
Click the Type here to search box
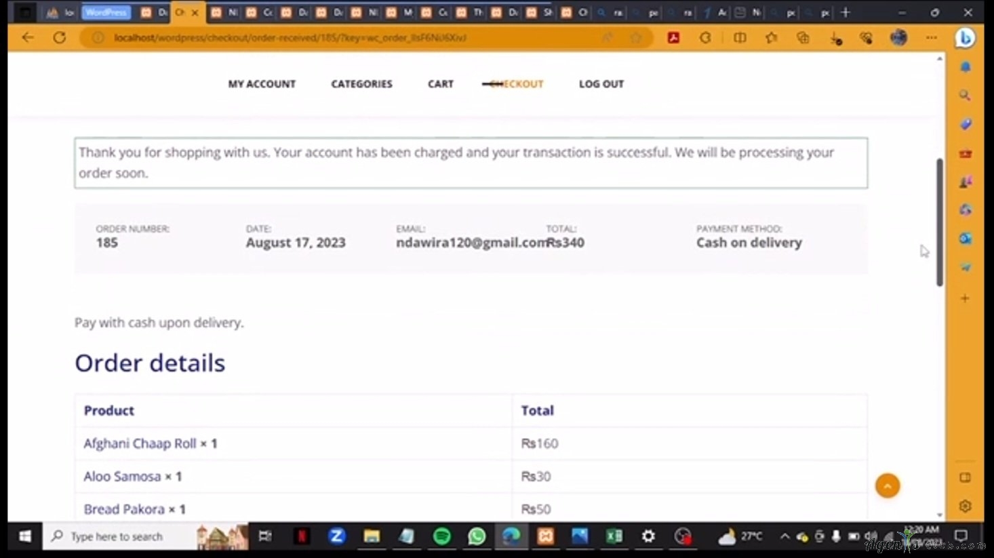coord(146,536)
